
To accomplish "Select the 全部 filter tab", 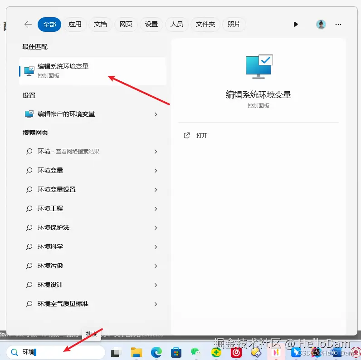I will [49, 25].
